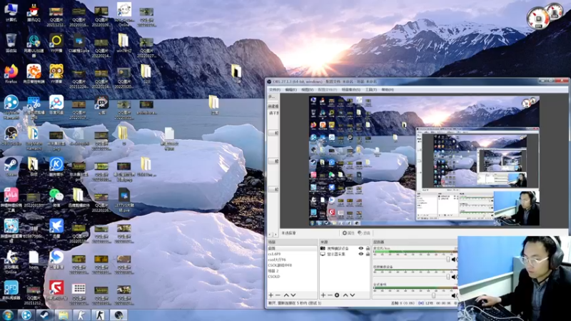
Task: Select the cs1.6F9 scene
Action: [x=292, y=254]
